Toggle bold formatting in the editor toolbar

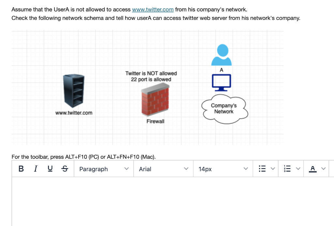point(21,169)
